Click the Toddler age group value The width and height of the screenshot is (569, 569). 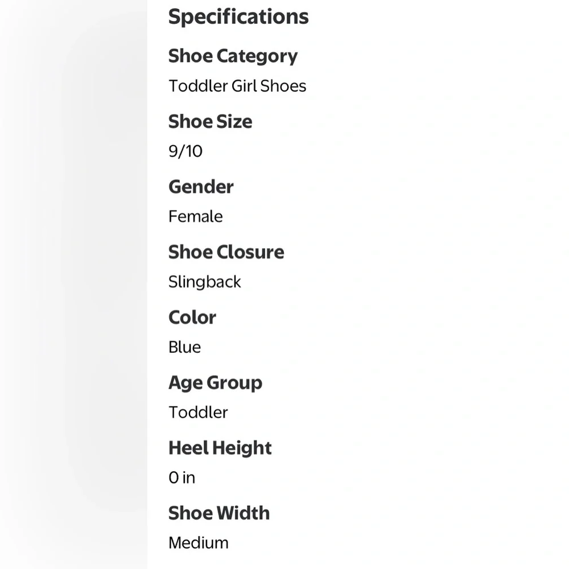pyautogui.click(x=198, y=413)
